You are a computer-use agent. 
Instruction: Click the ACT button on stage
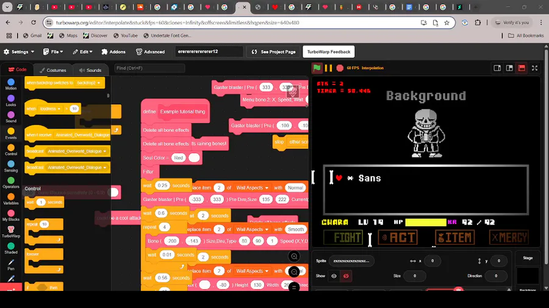click(398, 237)
